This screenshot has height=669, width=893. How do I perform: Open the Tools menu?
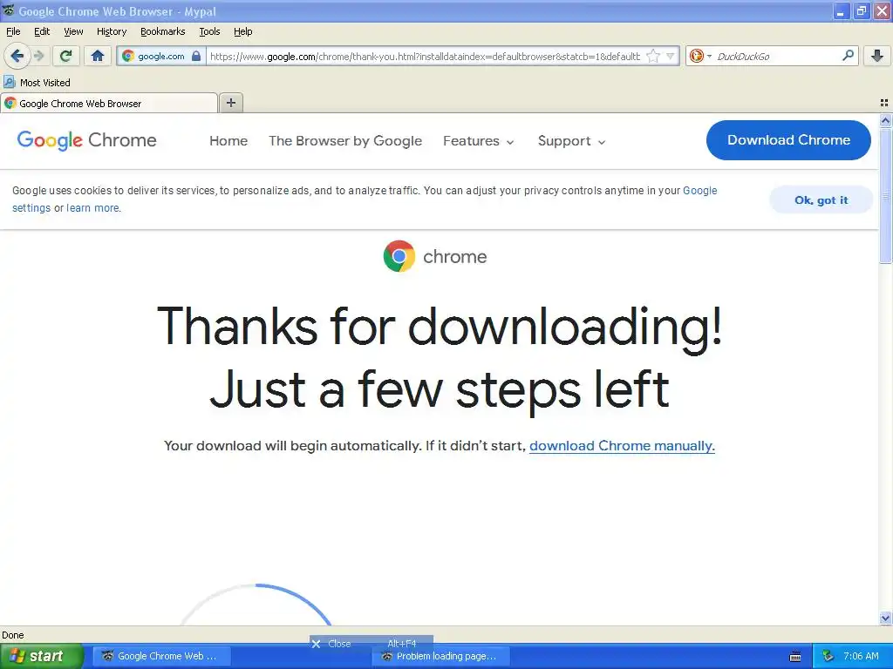pyautogui.click(x=209, y=31)
